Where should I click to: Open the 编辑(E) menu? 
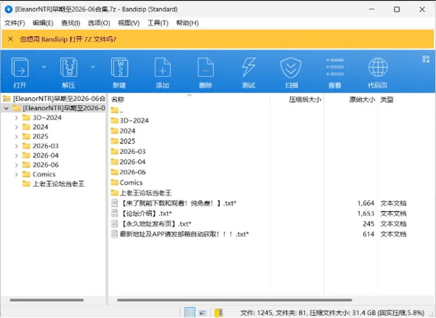coord(43,23)
